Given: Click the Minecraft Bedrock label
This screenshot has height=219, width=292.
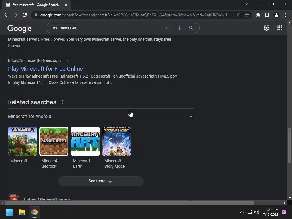Looking at the screenshot, I should (50, 163).
